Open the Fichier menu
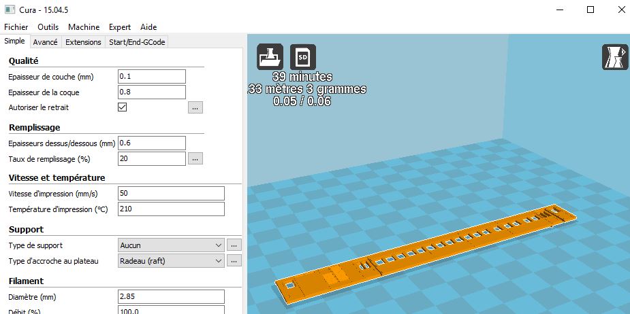630x314 pixels. coord(16,27)
